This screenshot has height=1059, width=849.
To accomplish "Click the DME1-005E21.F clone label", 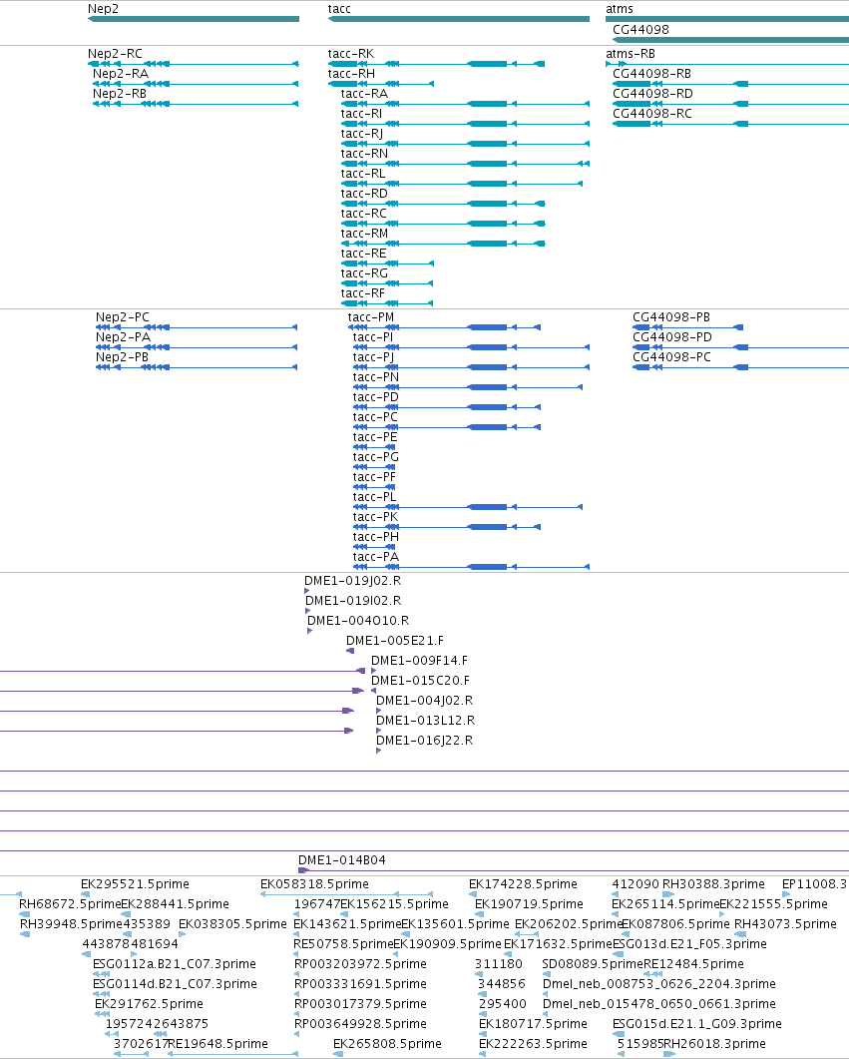I will coord(395,640).
